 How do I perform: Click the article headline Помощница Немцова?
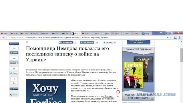tap(67, 54)
